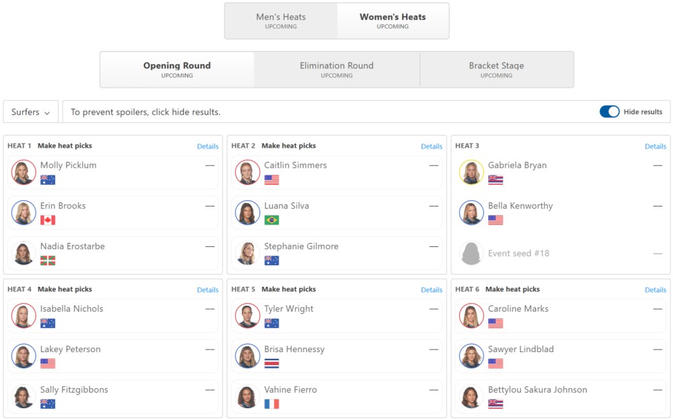673x419 pixels.
Task: Switch to the Men's Heats tab
Action: pos(281,21)
